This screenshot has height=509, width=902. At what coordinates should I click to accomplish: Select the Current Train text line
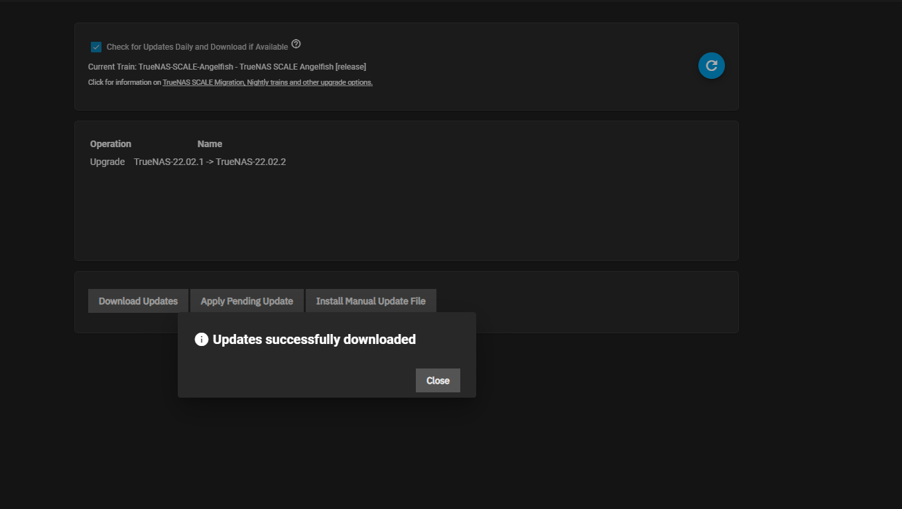click(x=227, y=67)
